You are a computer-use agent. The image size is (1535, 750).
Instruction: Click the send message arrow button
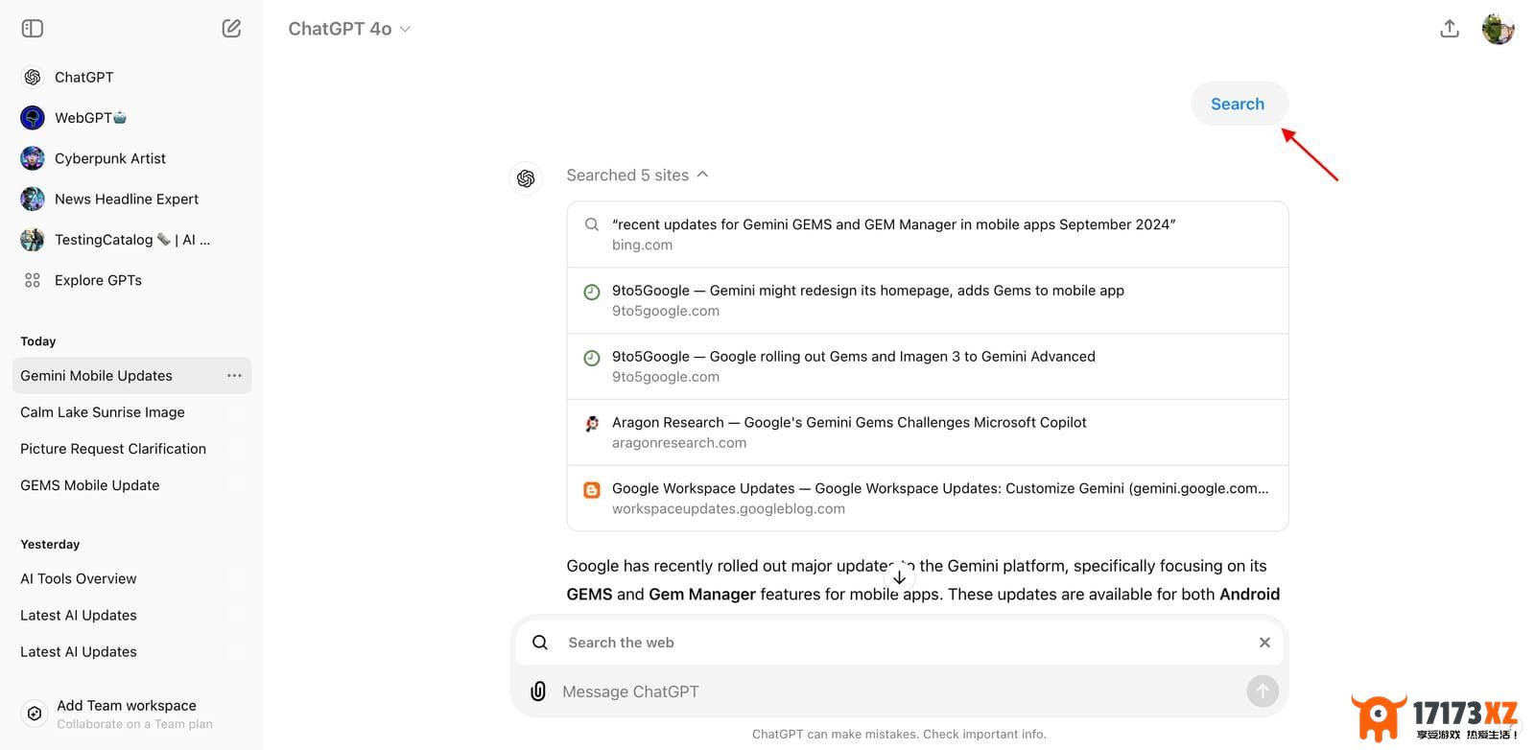(1263, 691)
